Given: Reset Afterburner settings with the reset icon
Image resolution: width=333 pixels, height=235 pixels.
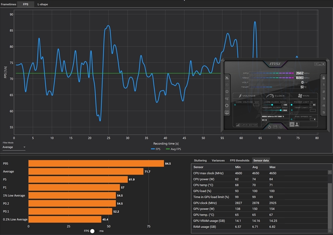Looking at the screenshot, I should (x=269, y=126).
